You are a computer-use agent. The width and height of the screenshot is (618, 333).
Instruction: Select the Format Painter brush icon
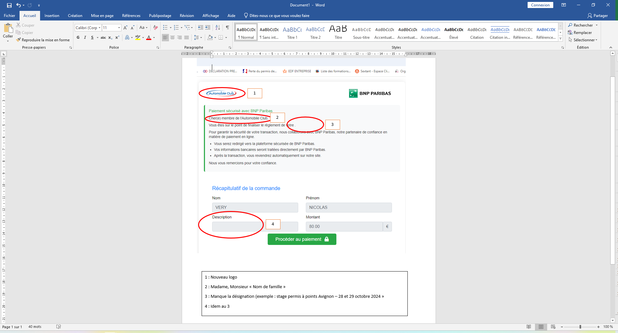(18, 40)
